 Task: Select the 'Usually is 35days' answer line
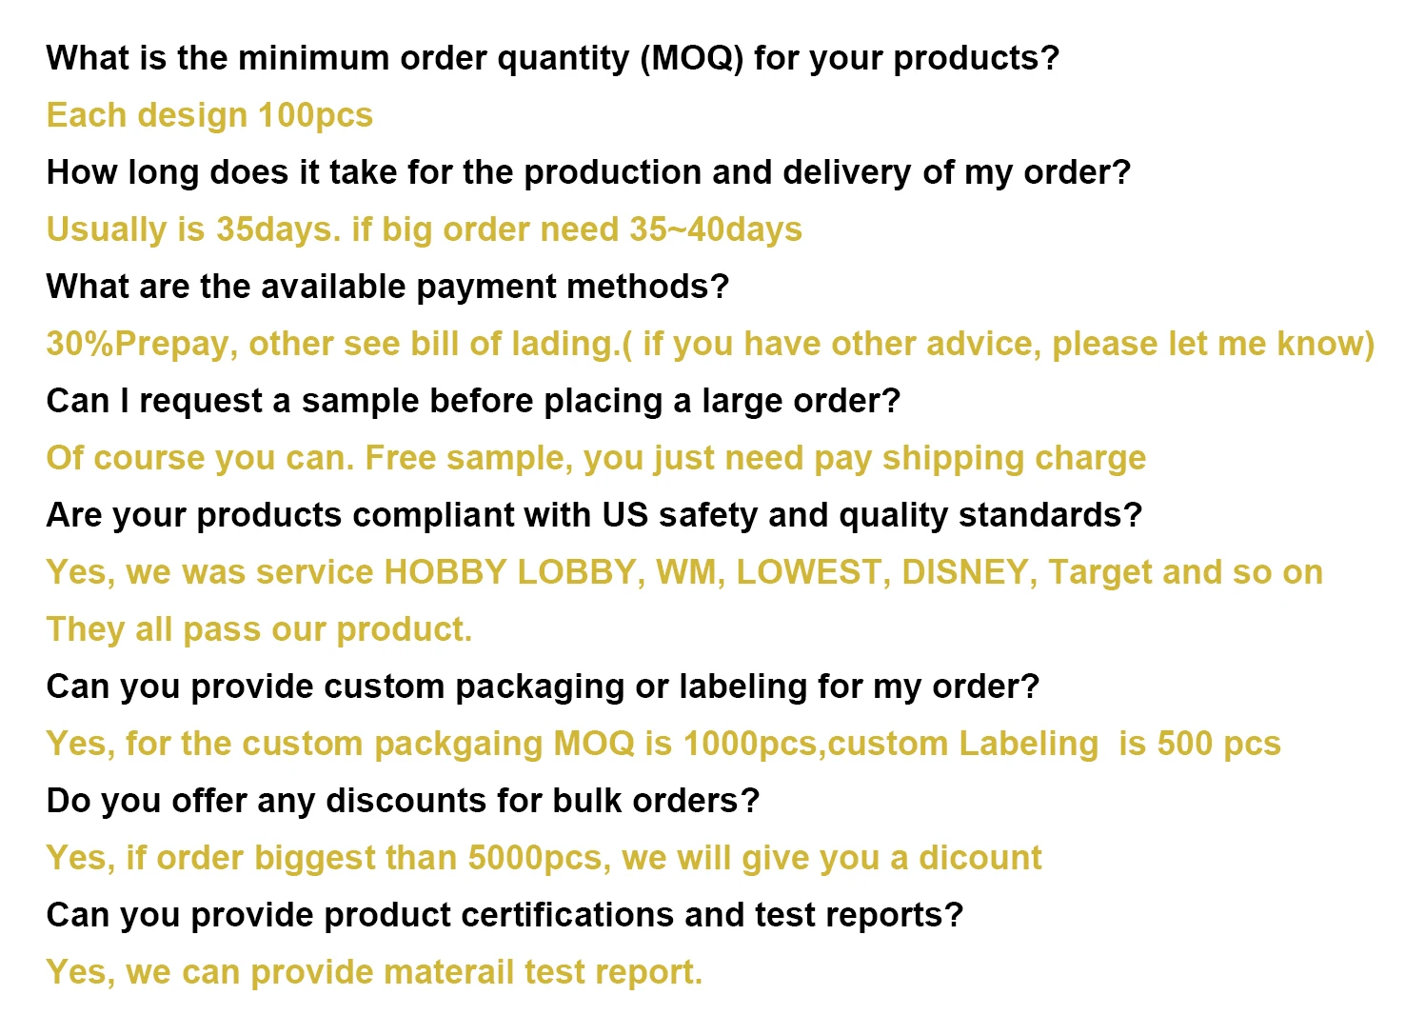[x=424, y=229]
